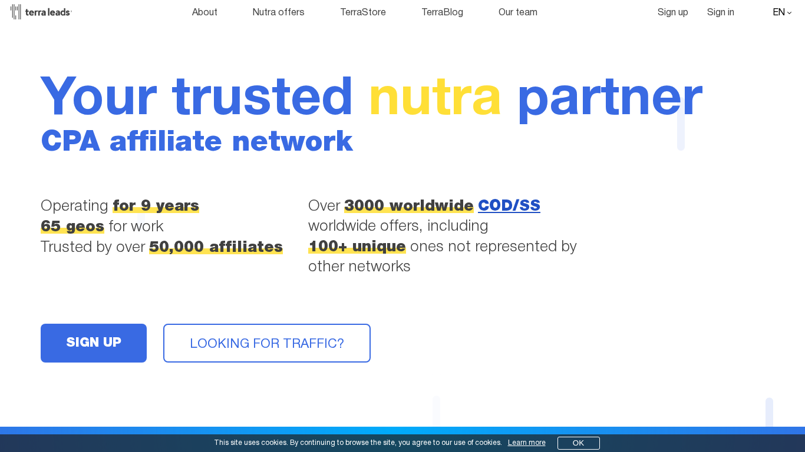Dismiss the cookie notice with OK

point(578,443)
